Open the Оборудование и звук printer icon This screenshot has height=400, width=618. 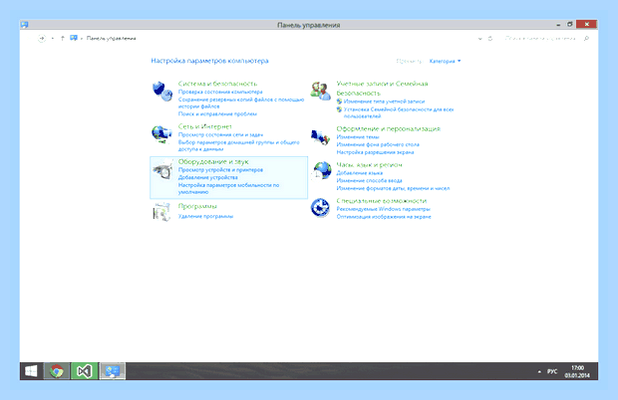click(x=162, y=169)
